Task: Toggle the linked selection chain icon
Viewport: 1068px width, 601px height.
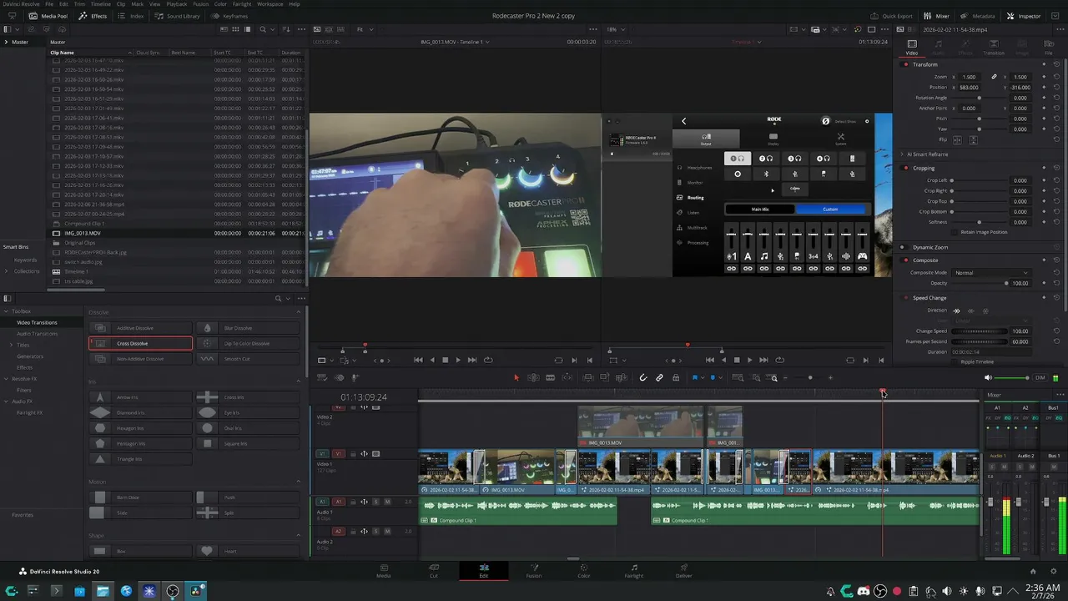Action: pyautogui.click(x=659, y=378)
